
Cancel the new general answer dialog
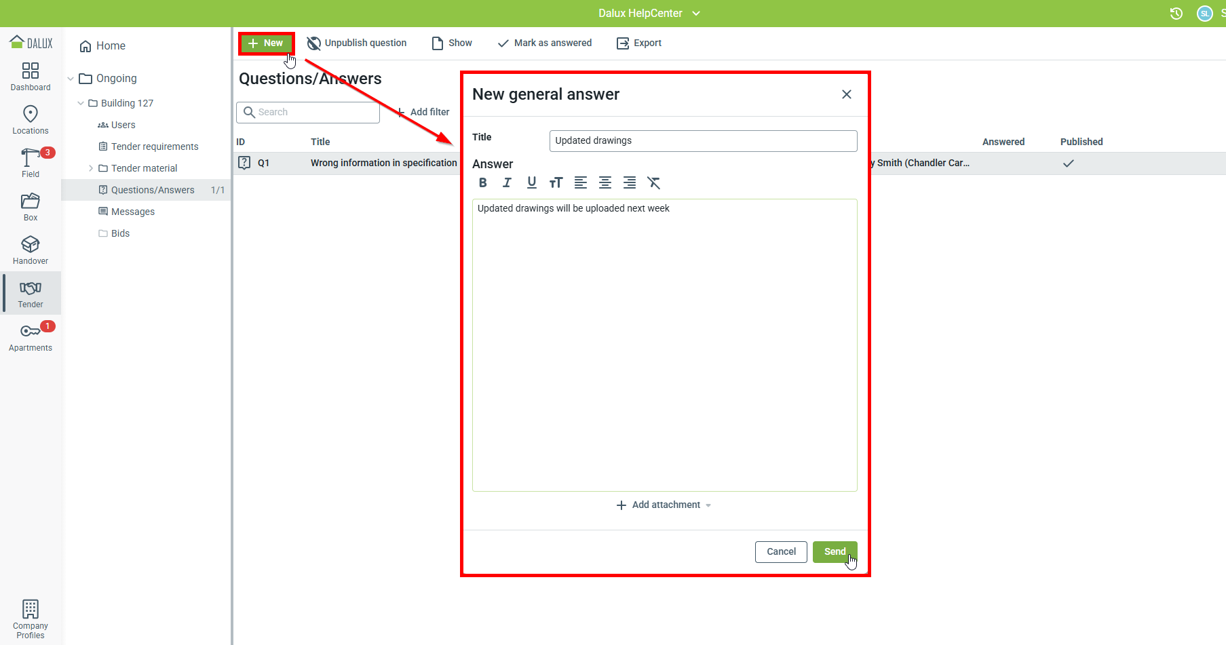click(x=781, y=551)
